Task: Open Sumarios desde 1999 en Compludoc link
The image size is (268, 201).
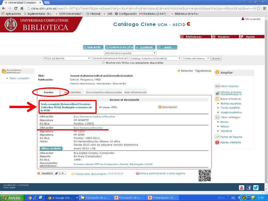Action: [x=113, y=164]
